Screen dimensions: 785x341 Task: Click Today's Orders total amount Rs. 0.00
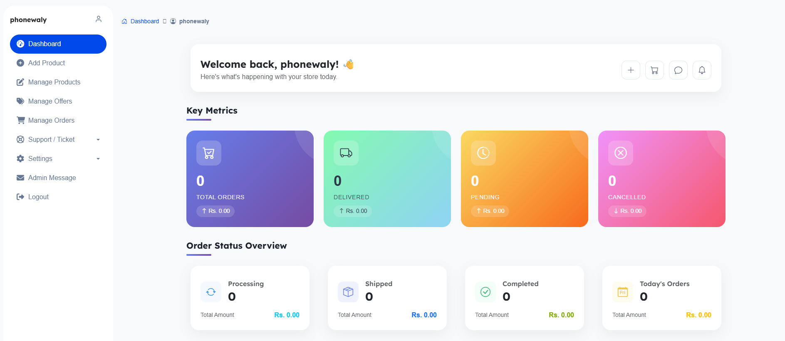coord(698,315)
